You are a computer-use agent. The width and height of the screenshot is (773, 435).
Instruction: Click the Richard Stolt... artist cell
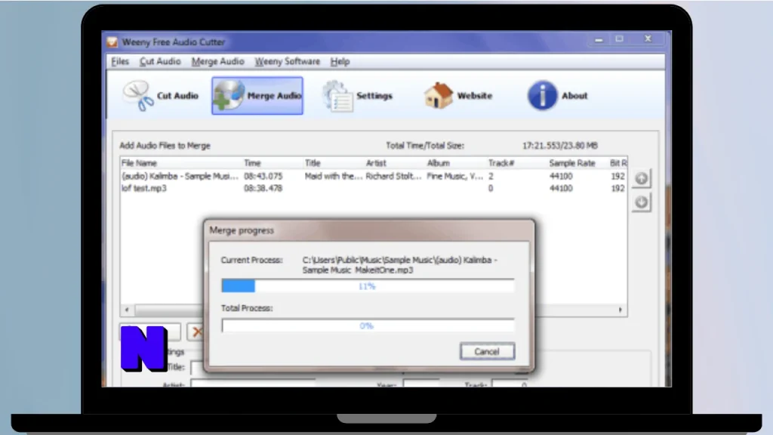pos(393,176)
